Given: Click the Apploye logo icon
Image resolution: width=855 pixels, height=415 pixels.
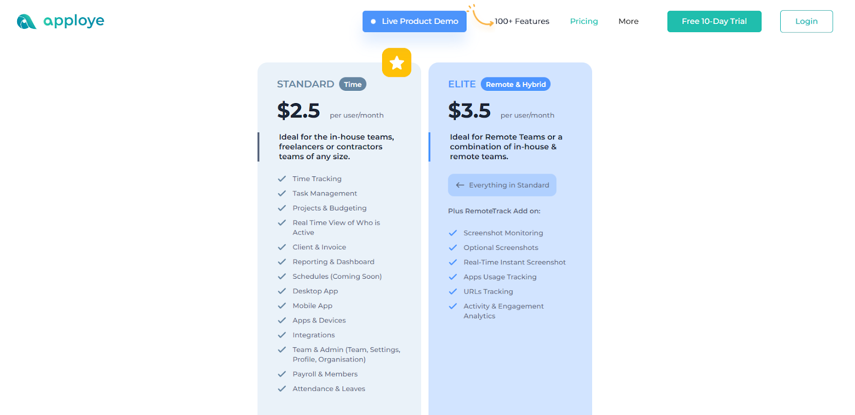Looking at the screenshot, I should tap(26, 21).
